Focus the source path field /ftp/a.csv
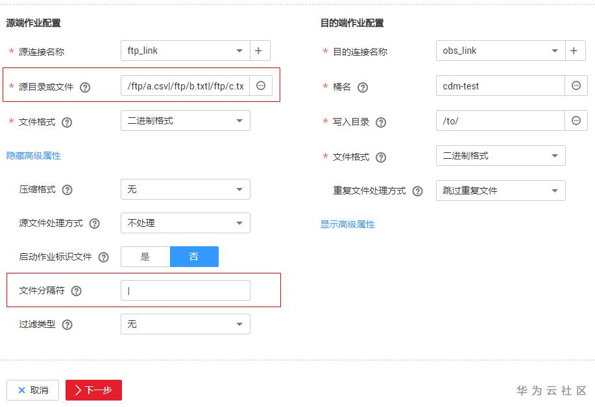The width and height of the screenshot is (595, 407). coord(185,86)
